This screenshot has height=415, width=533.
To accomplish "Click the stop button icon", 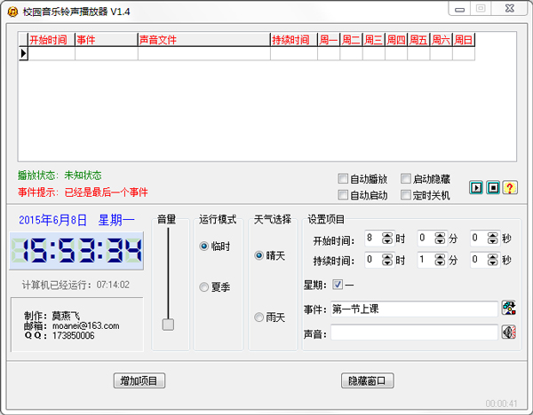I will 493,187.
